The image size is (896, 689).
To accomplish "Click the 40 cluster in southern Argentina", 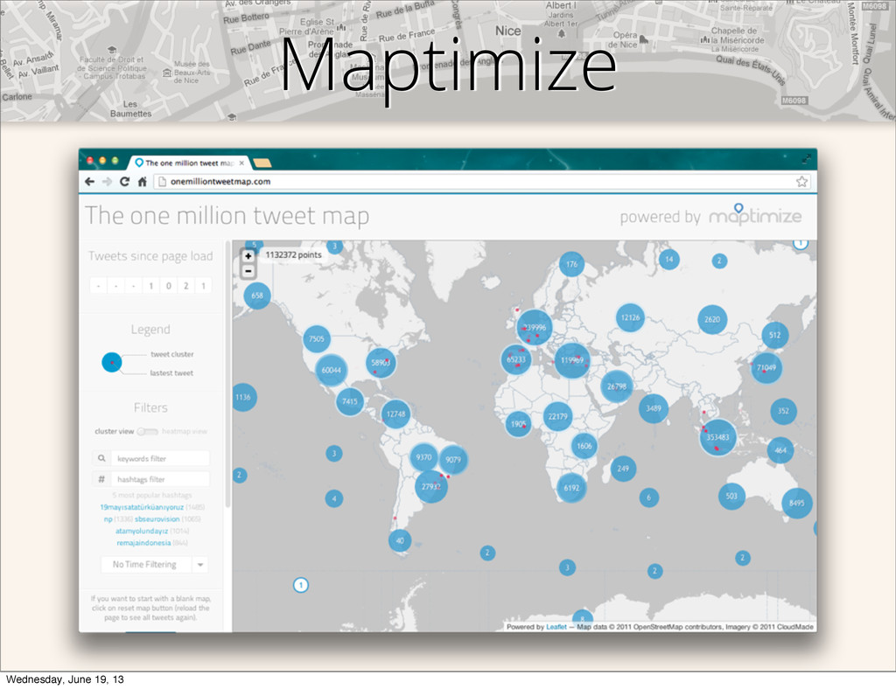I will [399, 540].
